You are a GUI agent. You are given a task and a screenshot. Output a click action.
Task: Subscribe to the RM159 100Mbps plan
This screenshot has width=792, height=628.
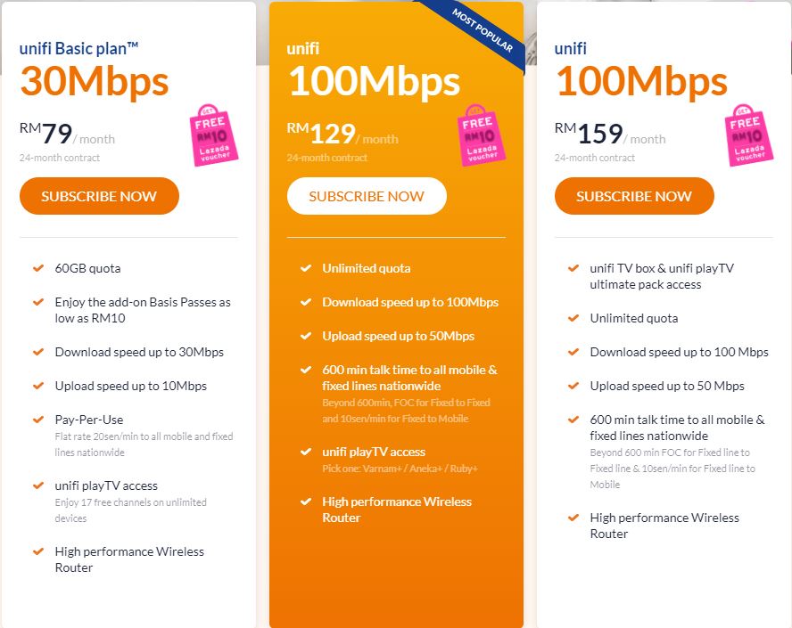[x=634, y=196]
